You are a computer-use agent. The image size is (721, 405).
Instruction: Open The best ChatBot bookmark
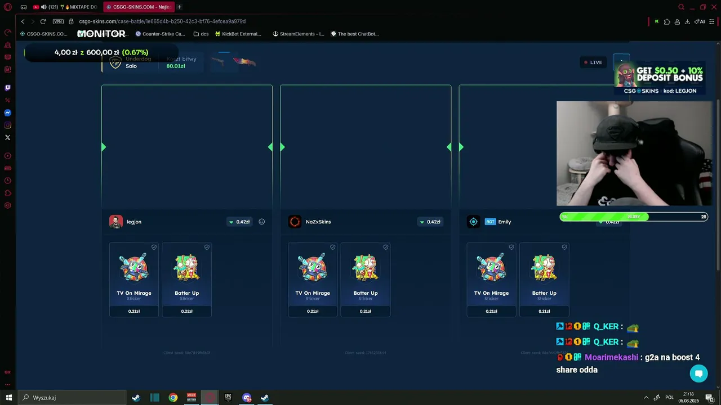pyautogui.click(x=355, y=34)
